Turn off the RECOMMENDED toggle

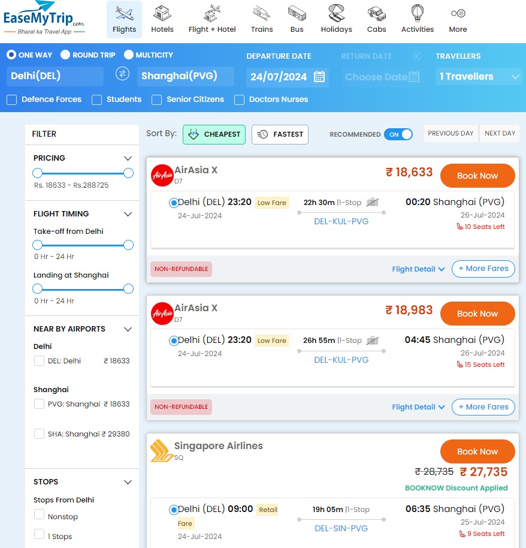398,134
